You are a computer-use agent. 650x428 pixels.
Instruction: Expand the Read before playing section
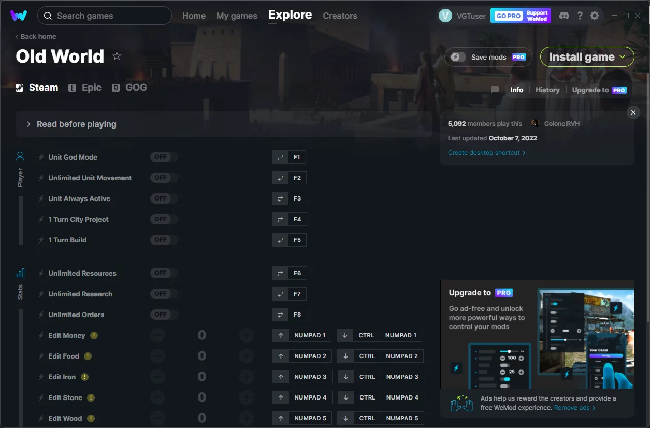(x=224, y=124)
